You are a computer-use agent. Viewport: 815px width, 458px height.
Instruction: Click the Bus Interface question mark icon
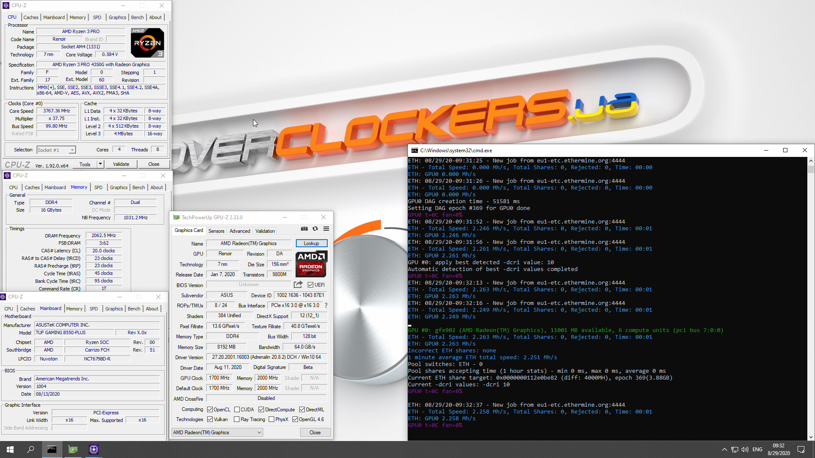click(326, 305)
